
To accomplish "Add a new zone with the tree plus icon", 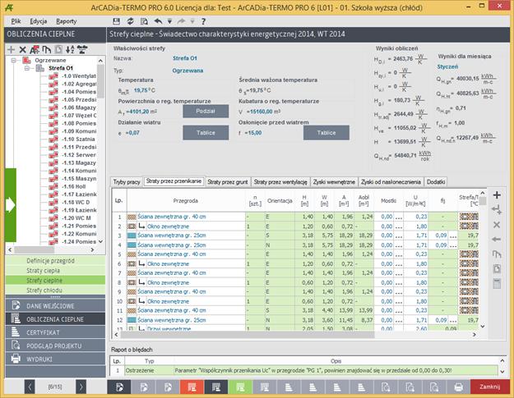I will [12, 50].
